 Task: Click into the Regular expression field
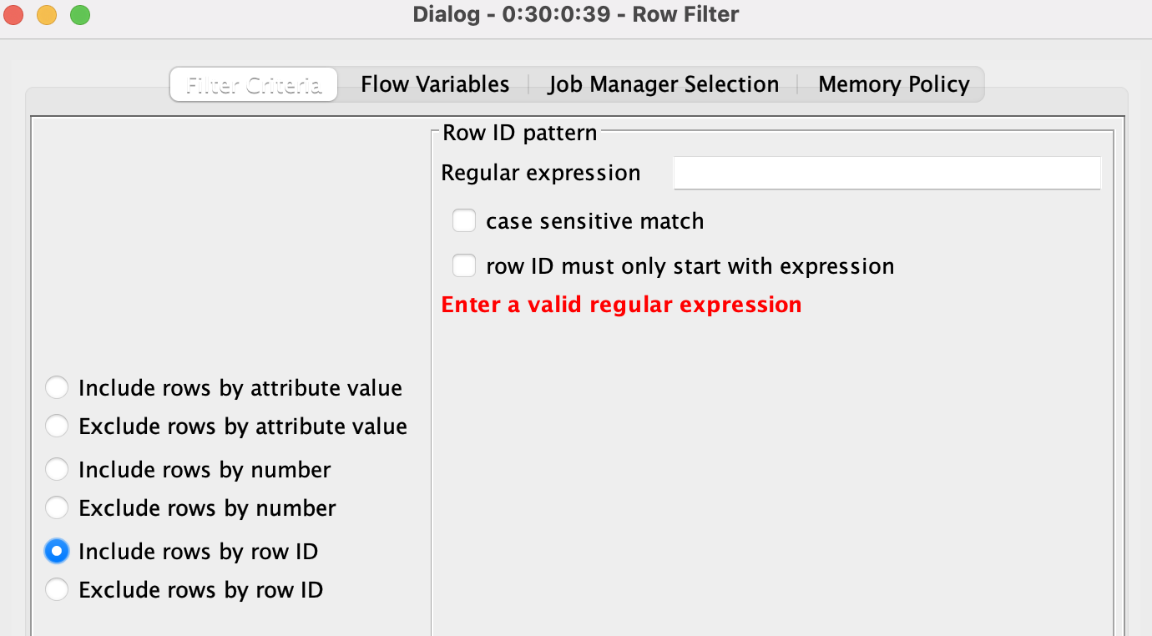[x=887, y=173]
